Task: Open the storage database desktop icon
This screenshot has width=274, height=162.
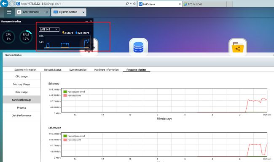Action: coord(138,47)
